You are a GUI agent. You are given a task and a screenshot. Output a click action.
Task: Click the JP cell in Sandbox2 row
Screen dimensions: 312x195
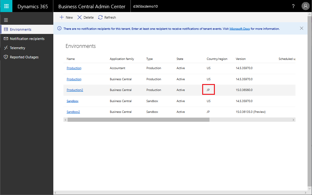(x=208, y=112)
